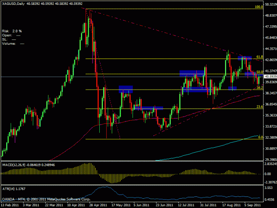Click the current price tag 40.5939
The image size is (277, 208).
click(270, 77)
